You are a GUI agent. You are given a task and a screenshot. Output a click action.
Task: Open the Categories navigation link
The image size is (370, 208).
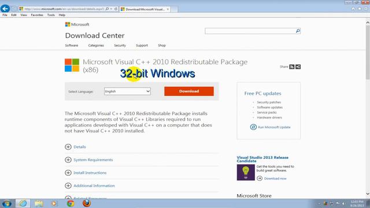(96, 45)
